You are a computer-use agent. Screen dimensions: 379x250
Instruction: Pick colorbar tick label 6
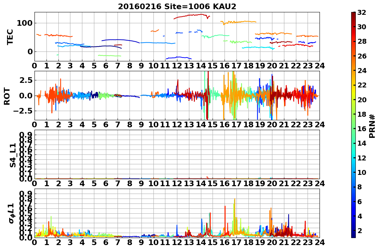[360, 201]
